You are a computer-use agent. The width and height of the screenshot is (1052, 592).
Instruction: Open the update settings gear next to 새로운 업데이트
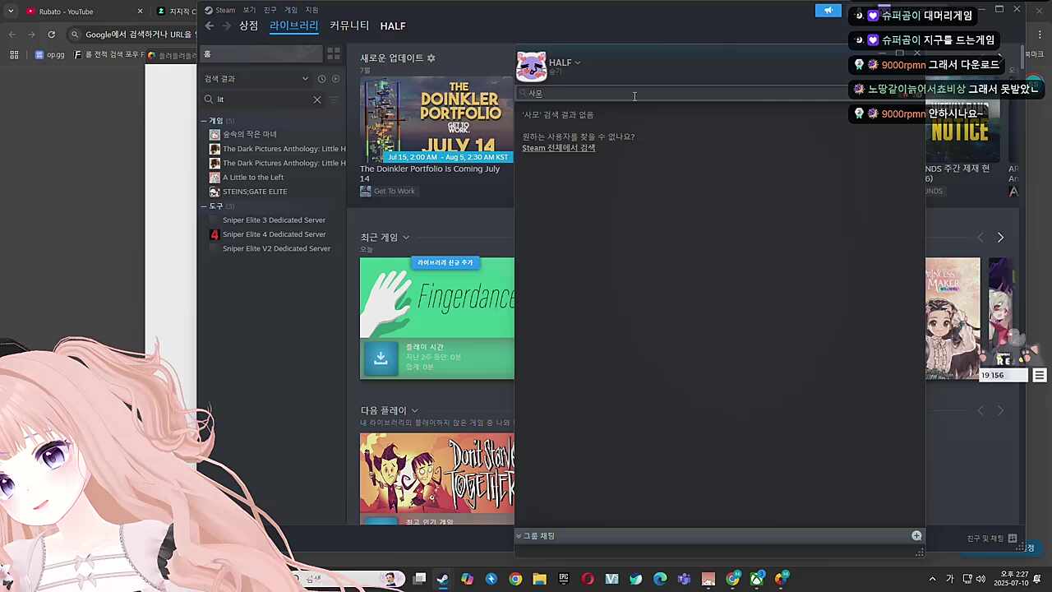(431, 58)
